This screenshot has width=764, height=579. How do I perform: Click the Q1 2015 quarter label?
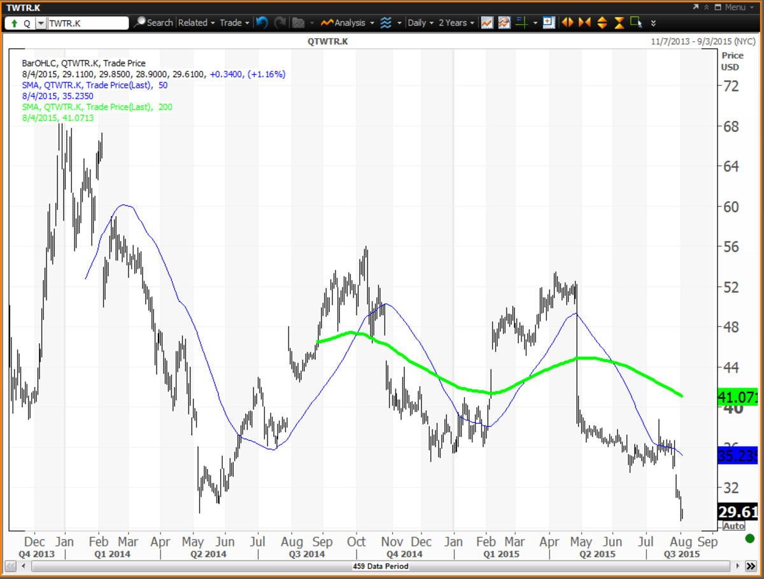coord(500,554)
